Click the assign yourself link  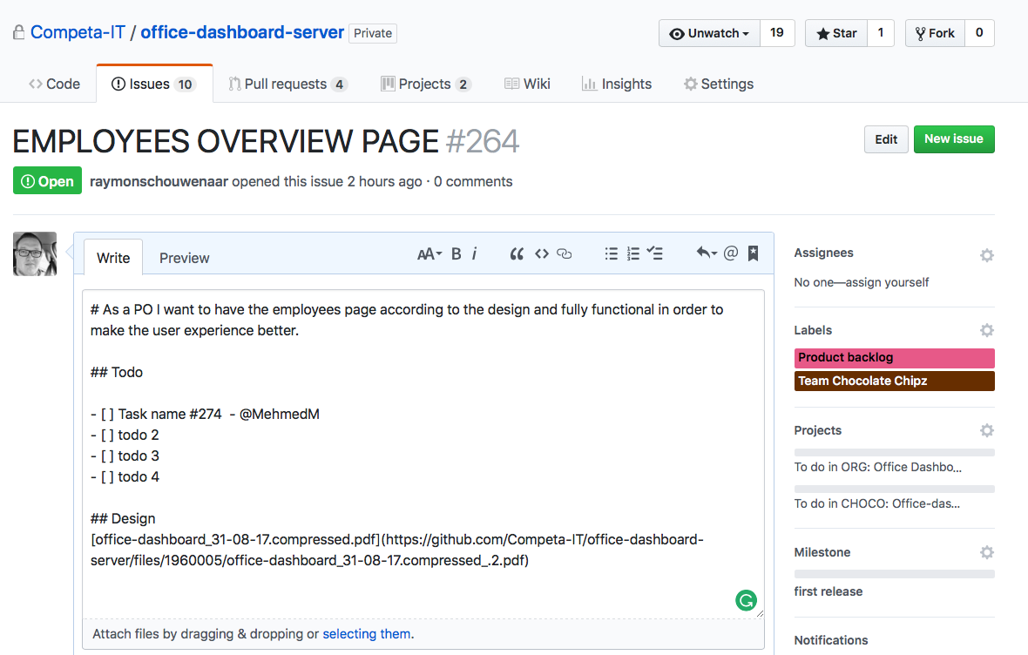887,282
